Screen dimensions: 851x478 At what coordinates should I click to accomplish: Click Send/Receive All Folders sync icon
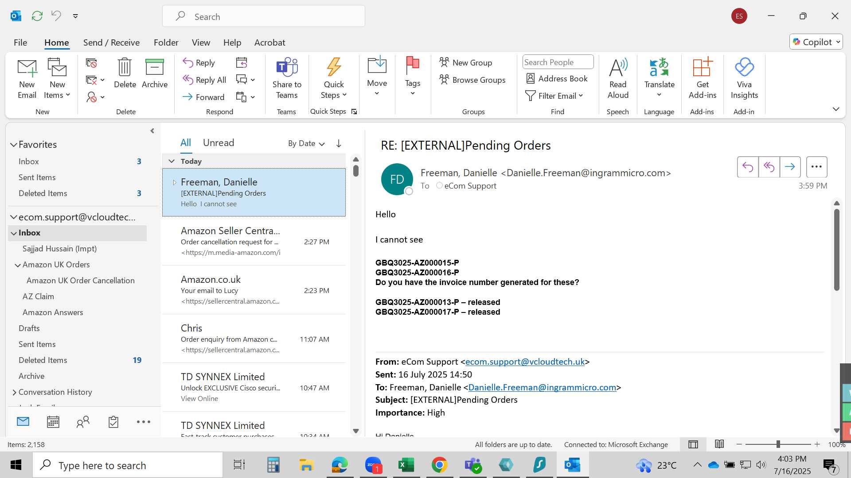pyautogui.click(x=37, y=16)
